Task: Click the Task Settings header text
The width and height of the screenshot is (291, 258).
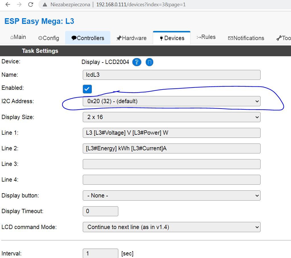Action: (40, 51)
